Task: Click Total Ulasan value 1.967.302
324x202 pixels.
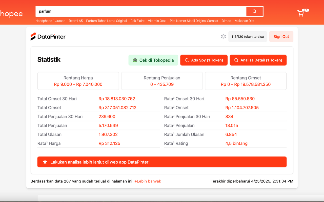Action: coord(108,135)
